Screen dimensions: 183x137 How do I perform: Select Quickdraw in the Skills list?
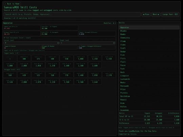149,96
